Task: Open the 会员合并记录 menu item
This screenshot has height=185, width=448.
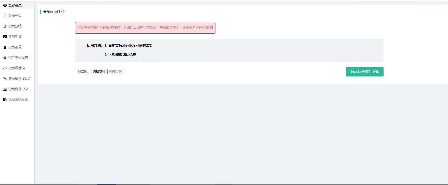Action: 18,89
